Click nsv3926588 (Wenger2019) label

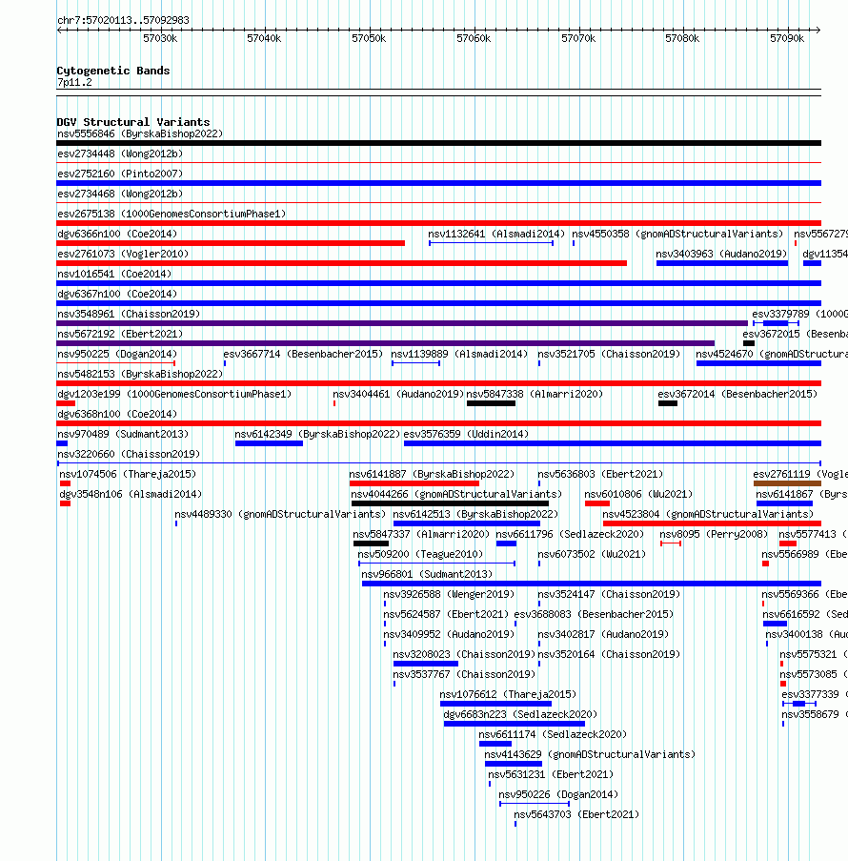point(449,595)
